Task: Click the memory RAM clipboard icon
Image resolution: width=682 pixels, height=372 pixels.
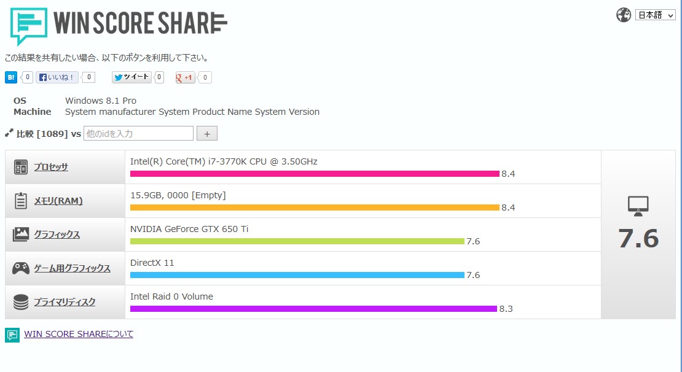Action: coord(21,201)
